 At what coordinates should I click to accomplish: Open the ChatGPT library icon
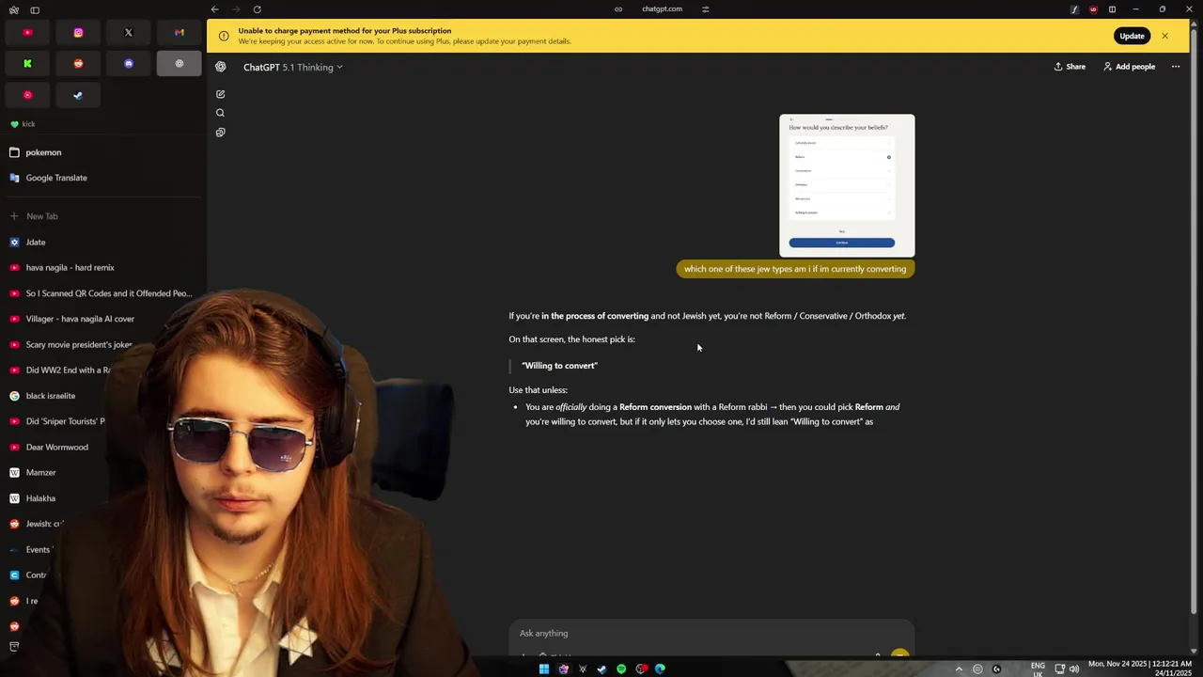220,133
